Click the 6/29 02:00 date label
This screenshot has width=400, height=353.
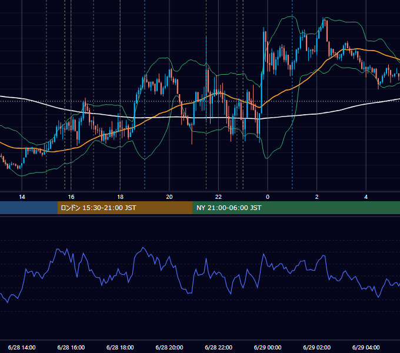[x=317, y=347]
